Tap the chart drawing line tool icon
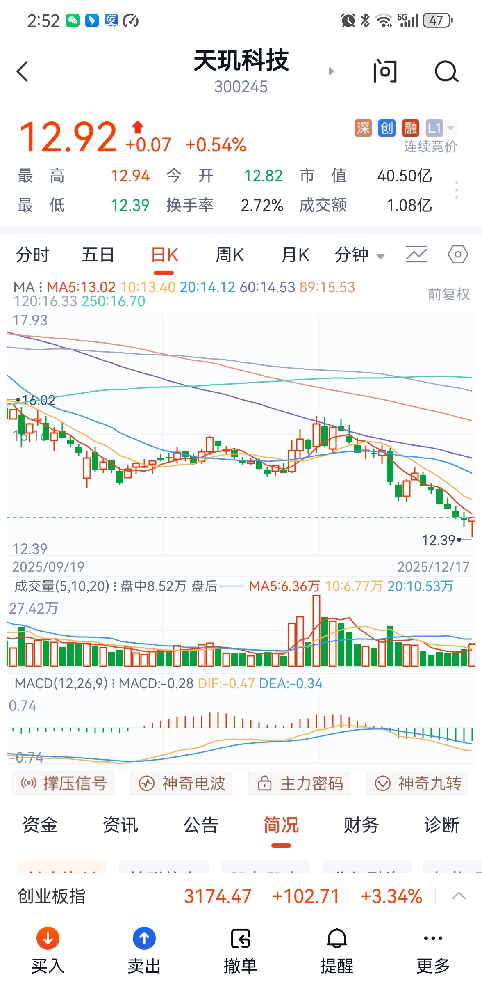 coord(416,254)
